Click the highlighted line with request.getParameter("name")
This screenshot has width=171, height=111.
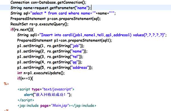click(51, 8)
